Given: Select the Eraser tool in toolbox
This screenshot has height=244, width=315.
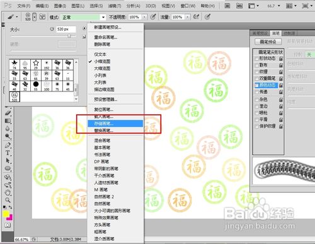Looking at the screenshot, I should (8, 113).
